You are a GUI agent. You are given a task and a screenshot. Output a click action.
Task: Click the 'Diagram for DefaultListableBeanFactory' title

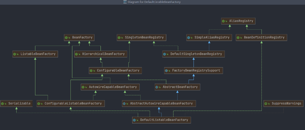tap(154, 2)
